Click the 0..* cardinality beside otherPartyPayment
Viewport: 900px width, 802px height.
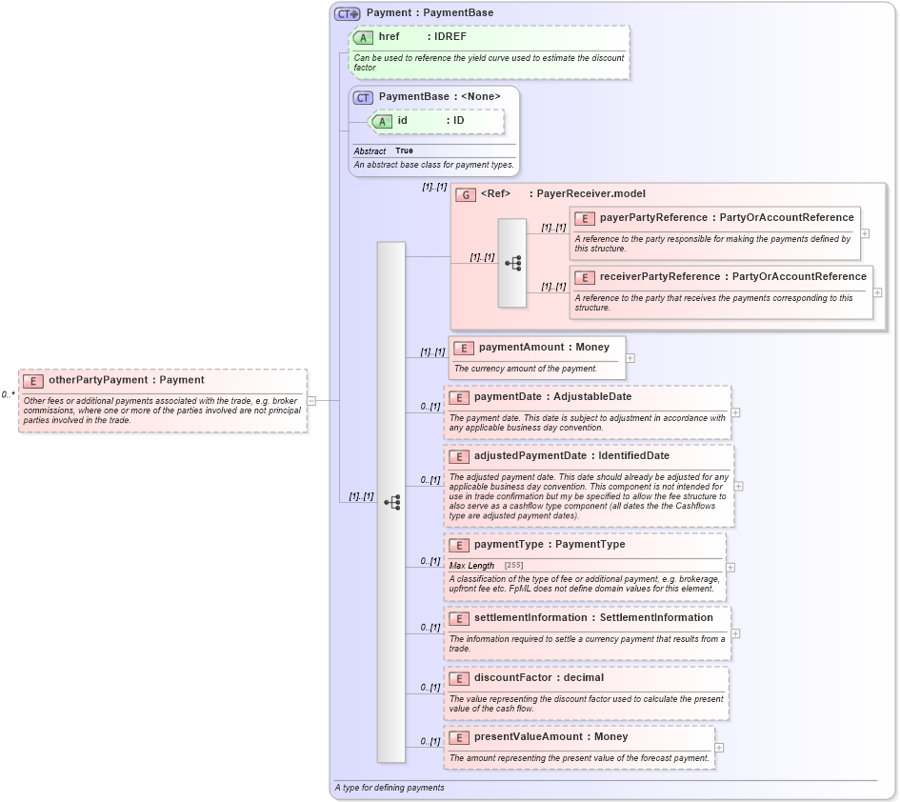pyautogui.click(x=8, y=394)
